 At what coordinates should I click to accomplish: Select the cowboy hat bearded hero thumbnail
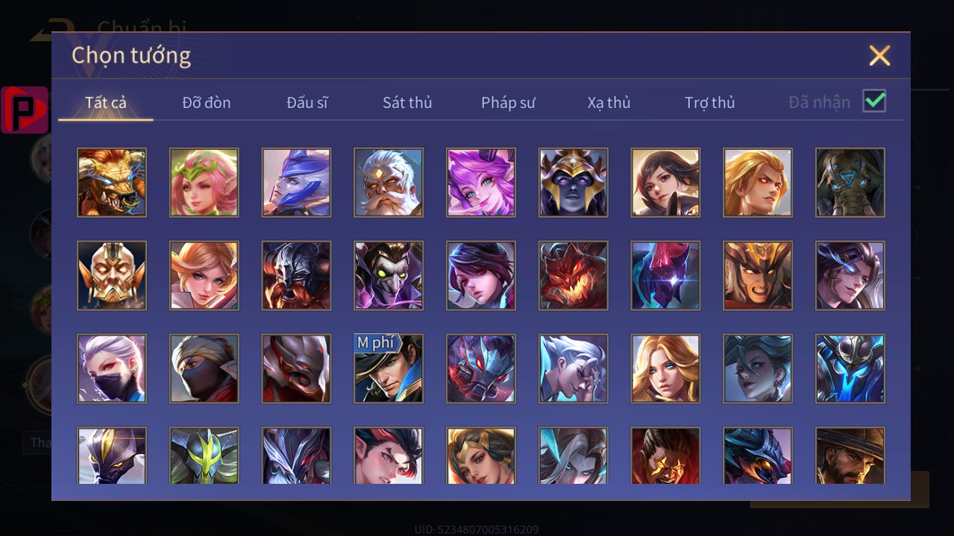pos(850,455)
